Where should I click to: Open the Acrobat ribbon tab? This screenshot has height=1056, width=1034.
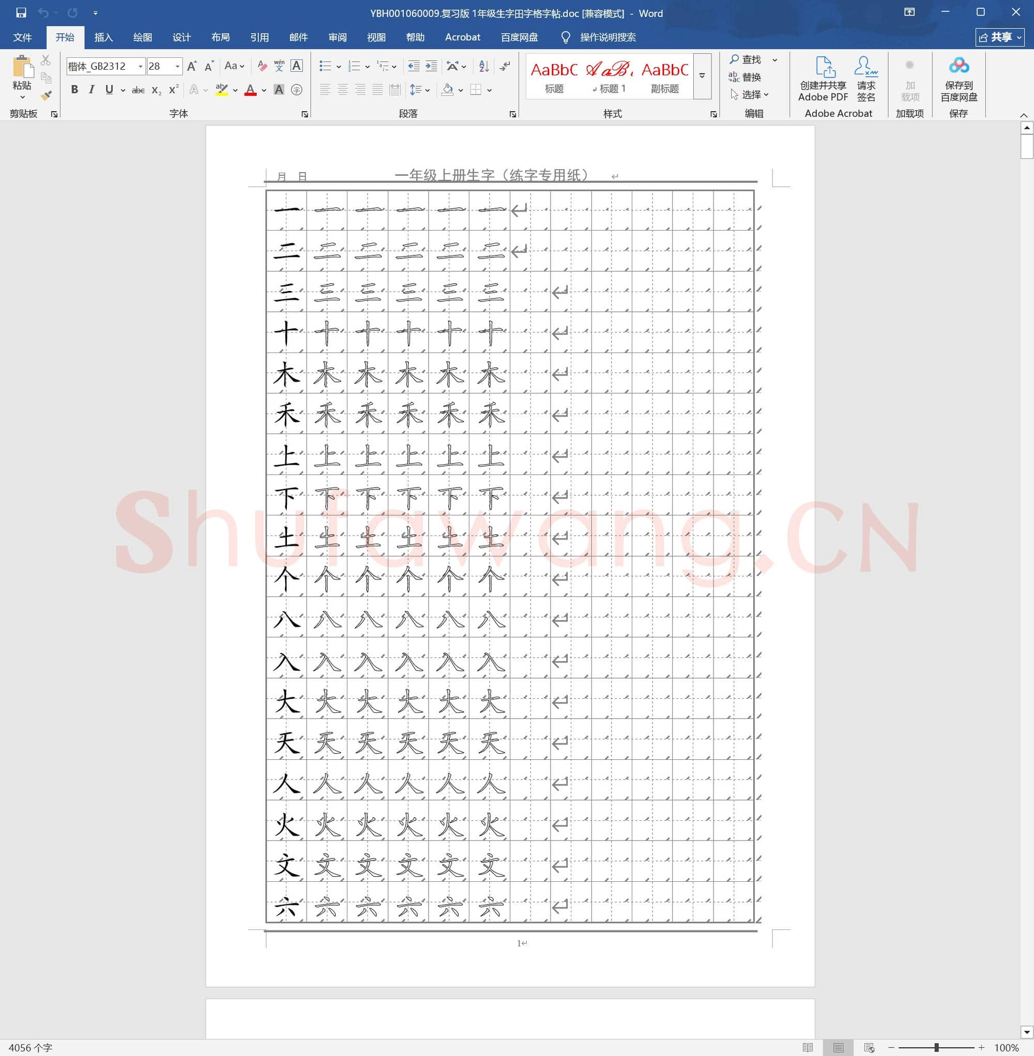point(462,37)
